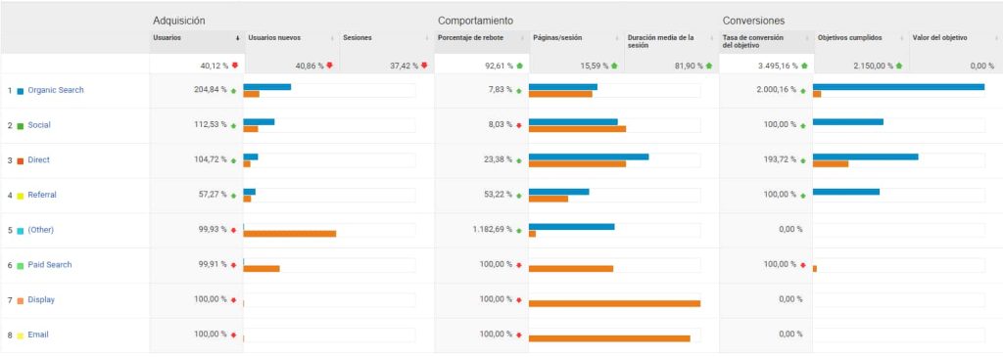Click the Adquisición group heading

coord(179,22)
